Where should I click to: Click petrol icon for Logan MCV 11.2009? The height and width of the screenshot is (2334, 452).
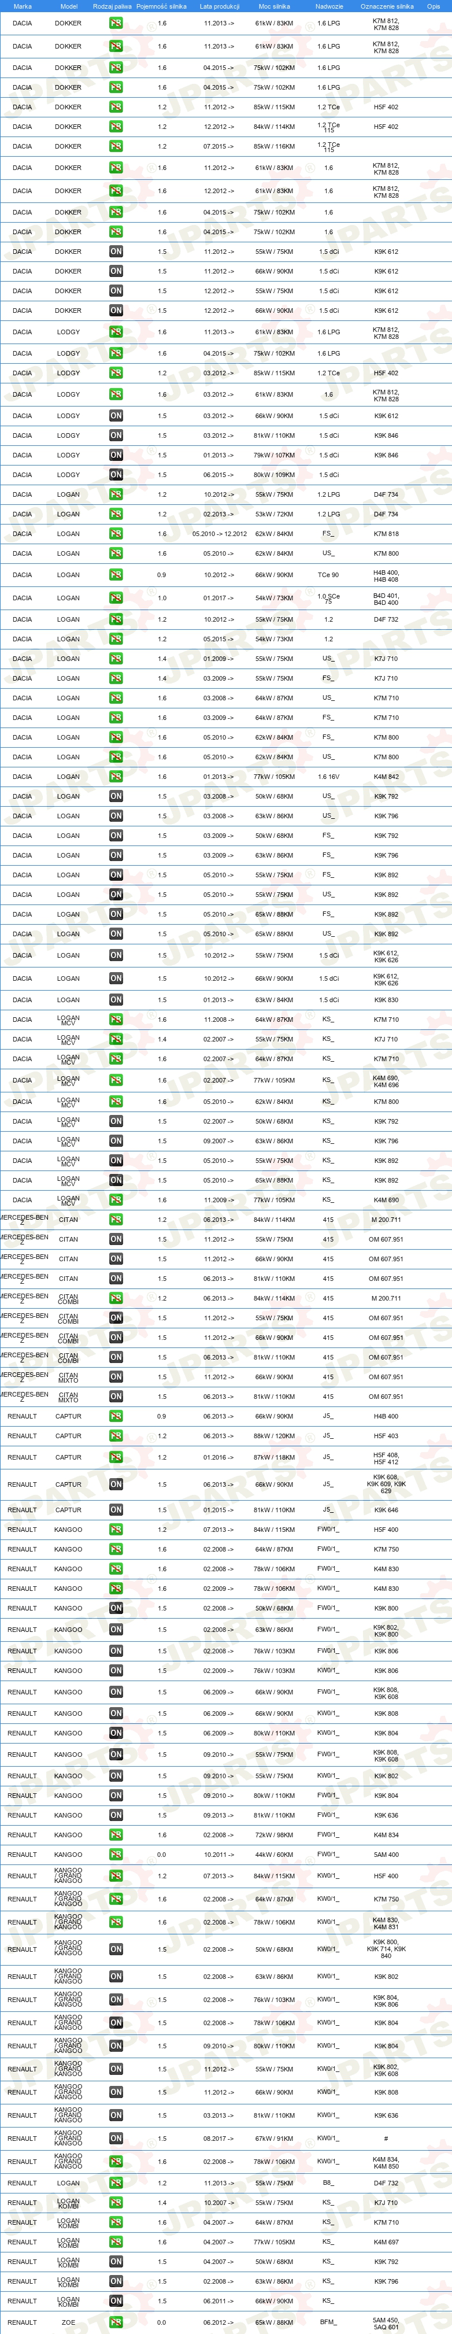116,1199
